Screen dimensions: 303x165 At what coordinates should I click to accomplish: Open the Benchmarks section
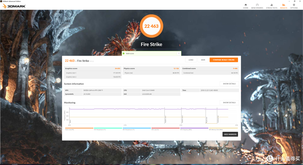pos(257,6)
